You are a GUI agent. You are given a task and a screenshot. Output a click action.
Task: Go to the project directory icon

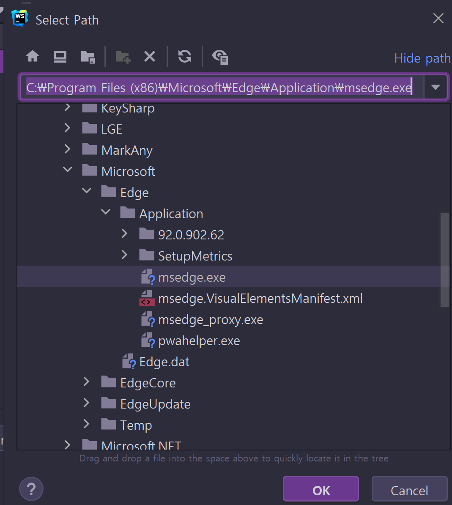click(88, 57)
